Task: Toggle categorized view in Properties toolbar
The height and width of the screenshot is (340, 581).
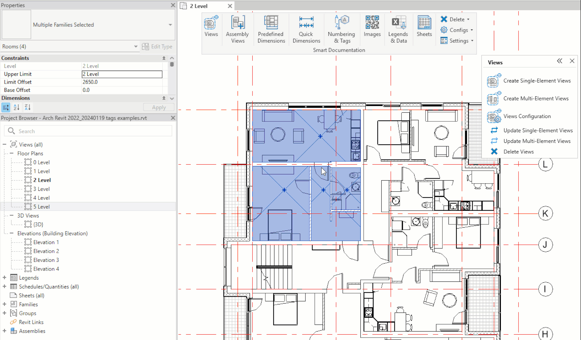Action: (x=6, y=107)
